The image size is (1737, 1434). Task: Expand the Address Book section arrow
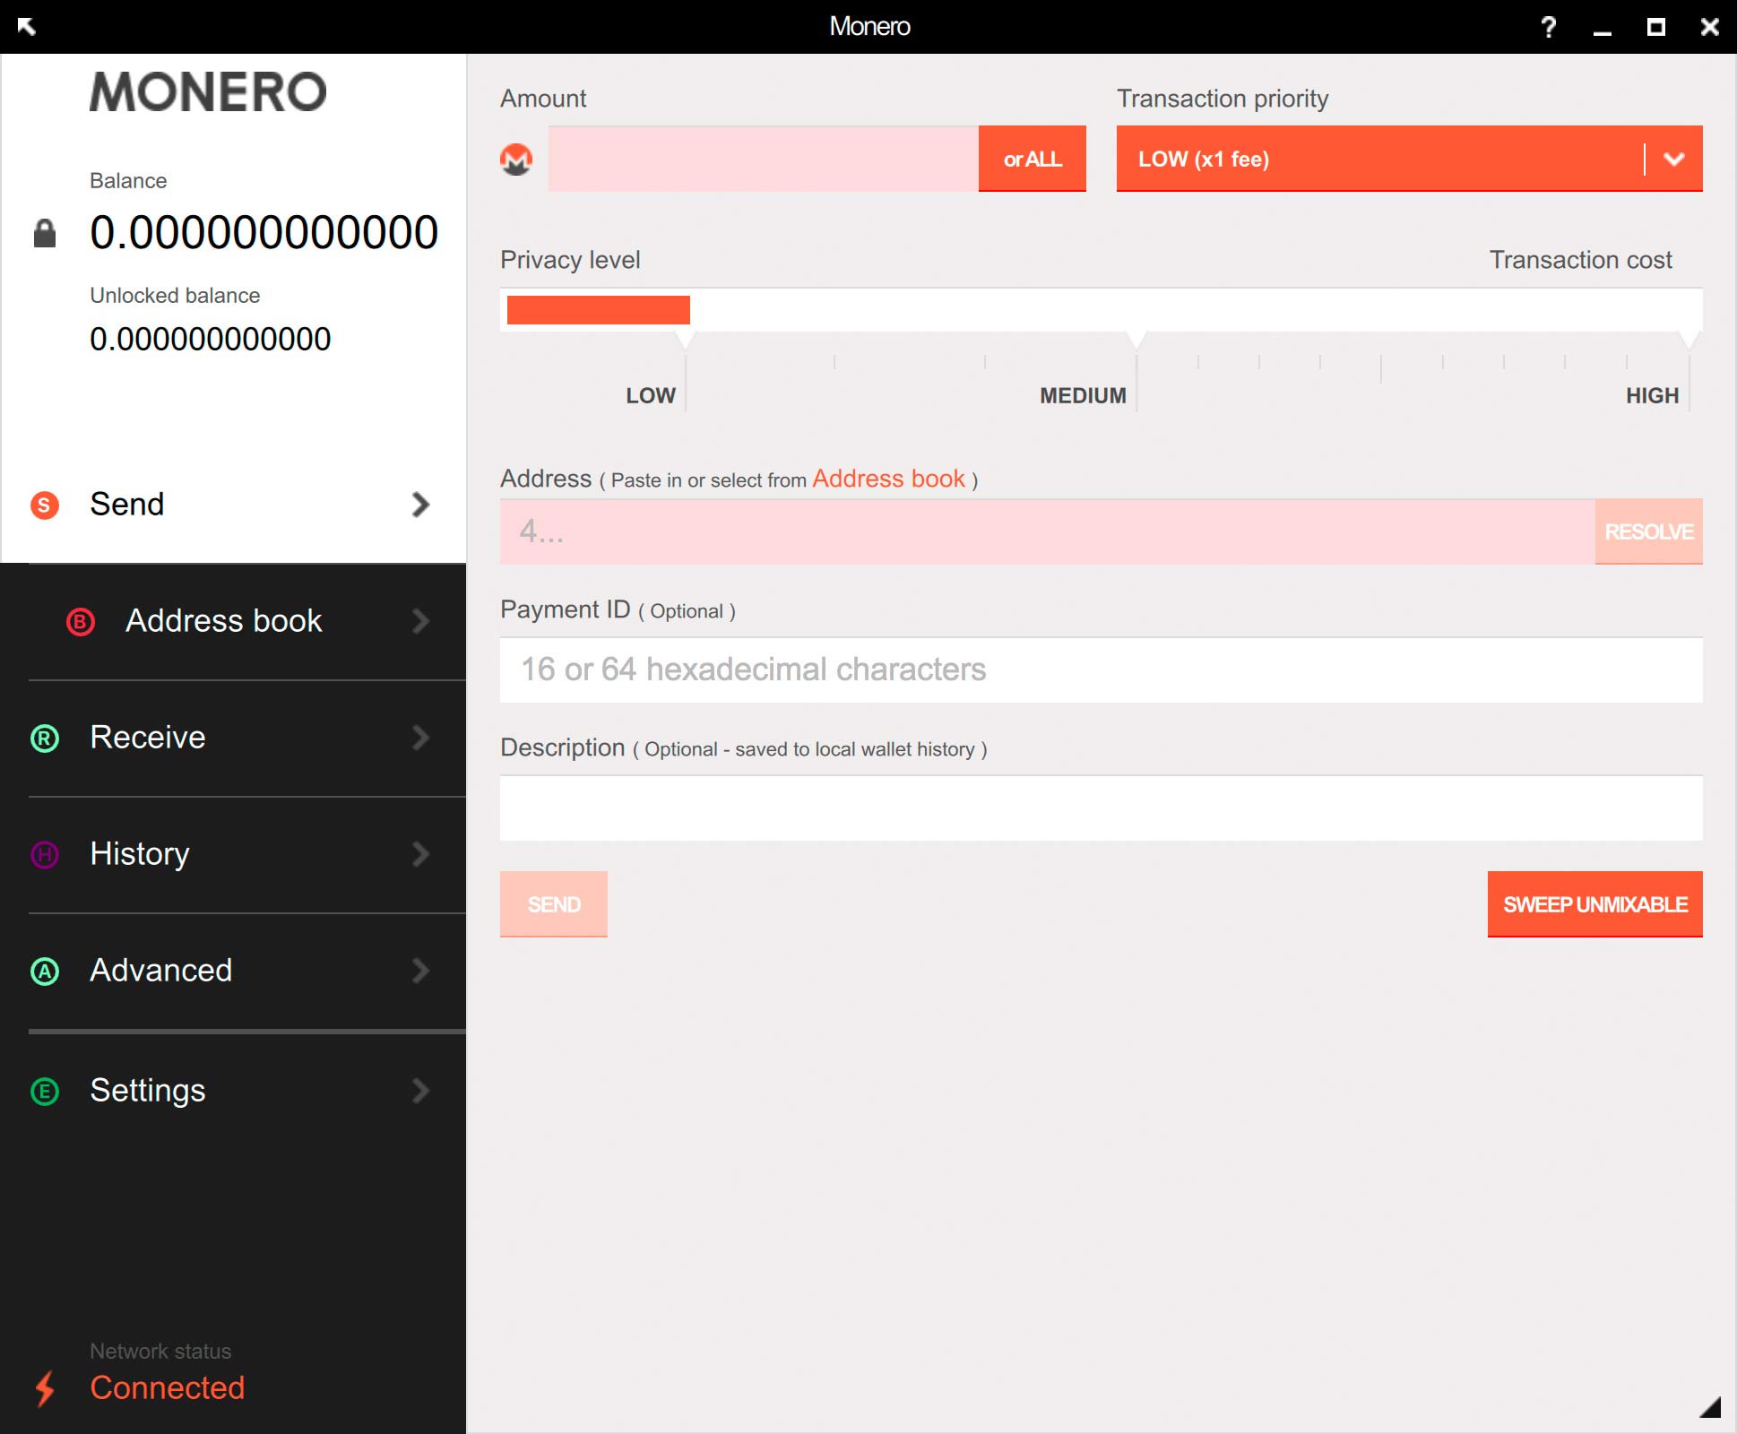423,622
